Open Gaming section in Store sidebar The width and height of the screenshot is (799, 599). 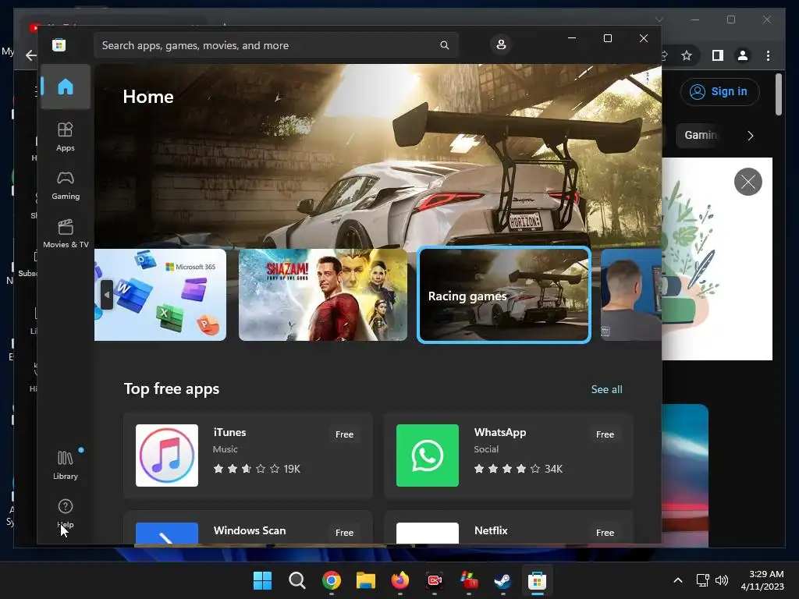pos(66,186)
